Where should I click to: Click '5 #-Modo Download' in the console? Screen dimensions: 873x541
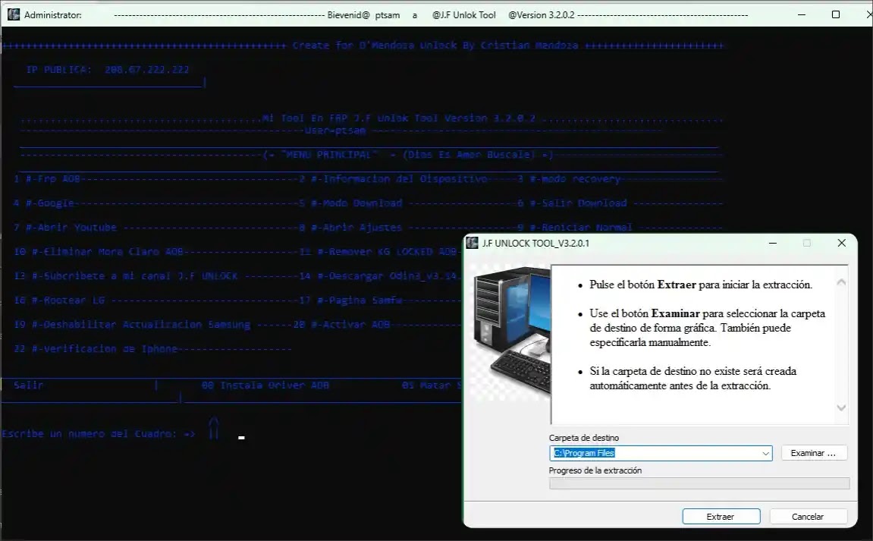(x=350, y=203)
